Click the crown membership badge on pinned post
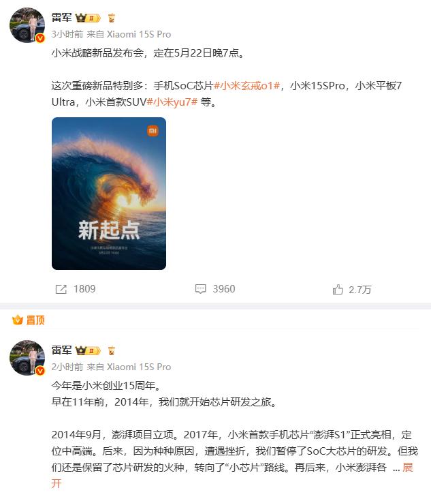 click(x=88, y=350)
